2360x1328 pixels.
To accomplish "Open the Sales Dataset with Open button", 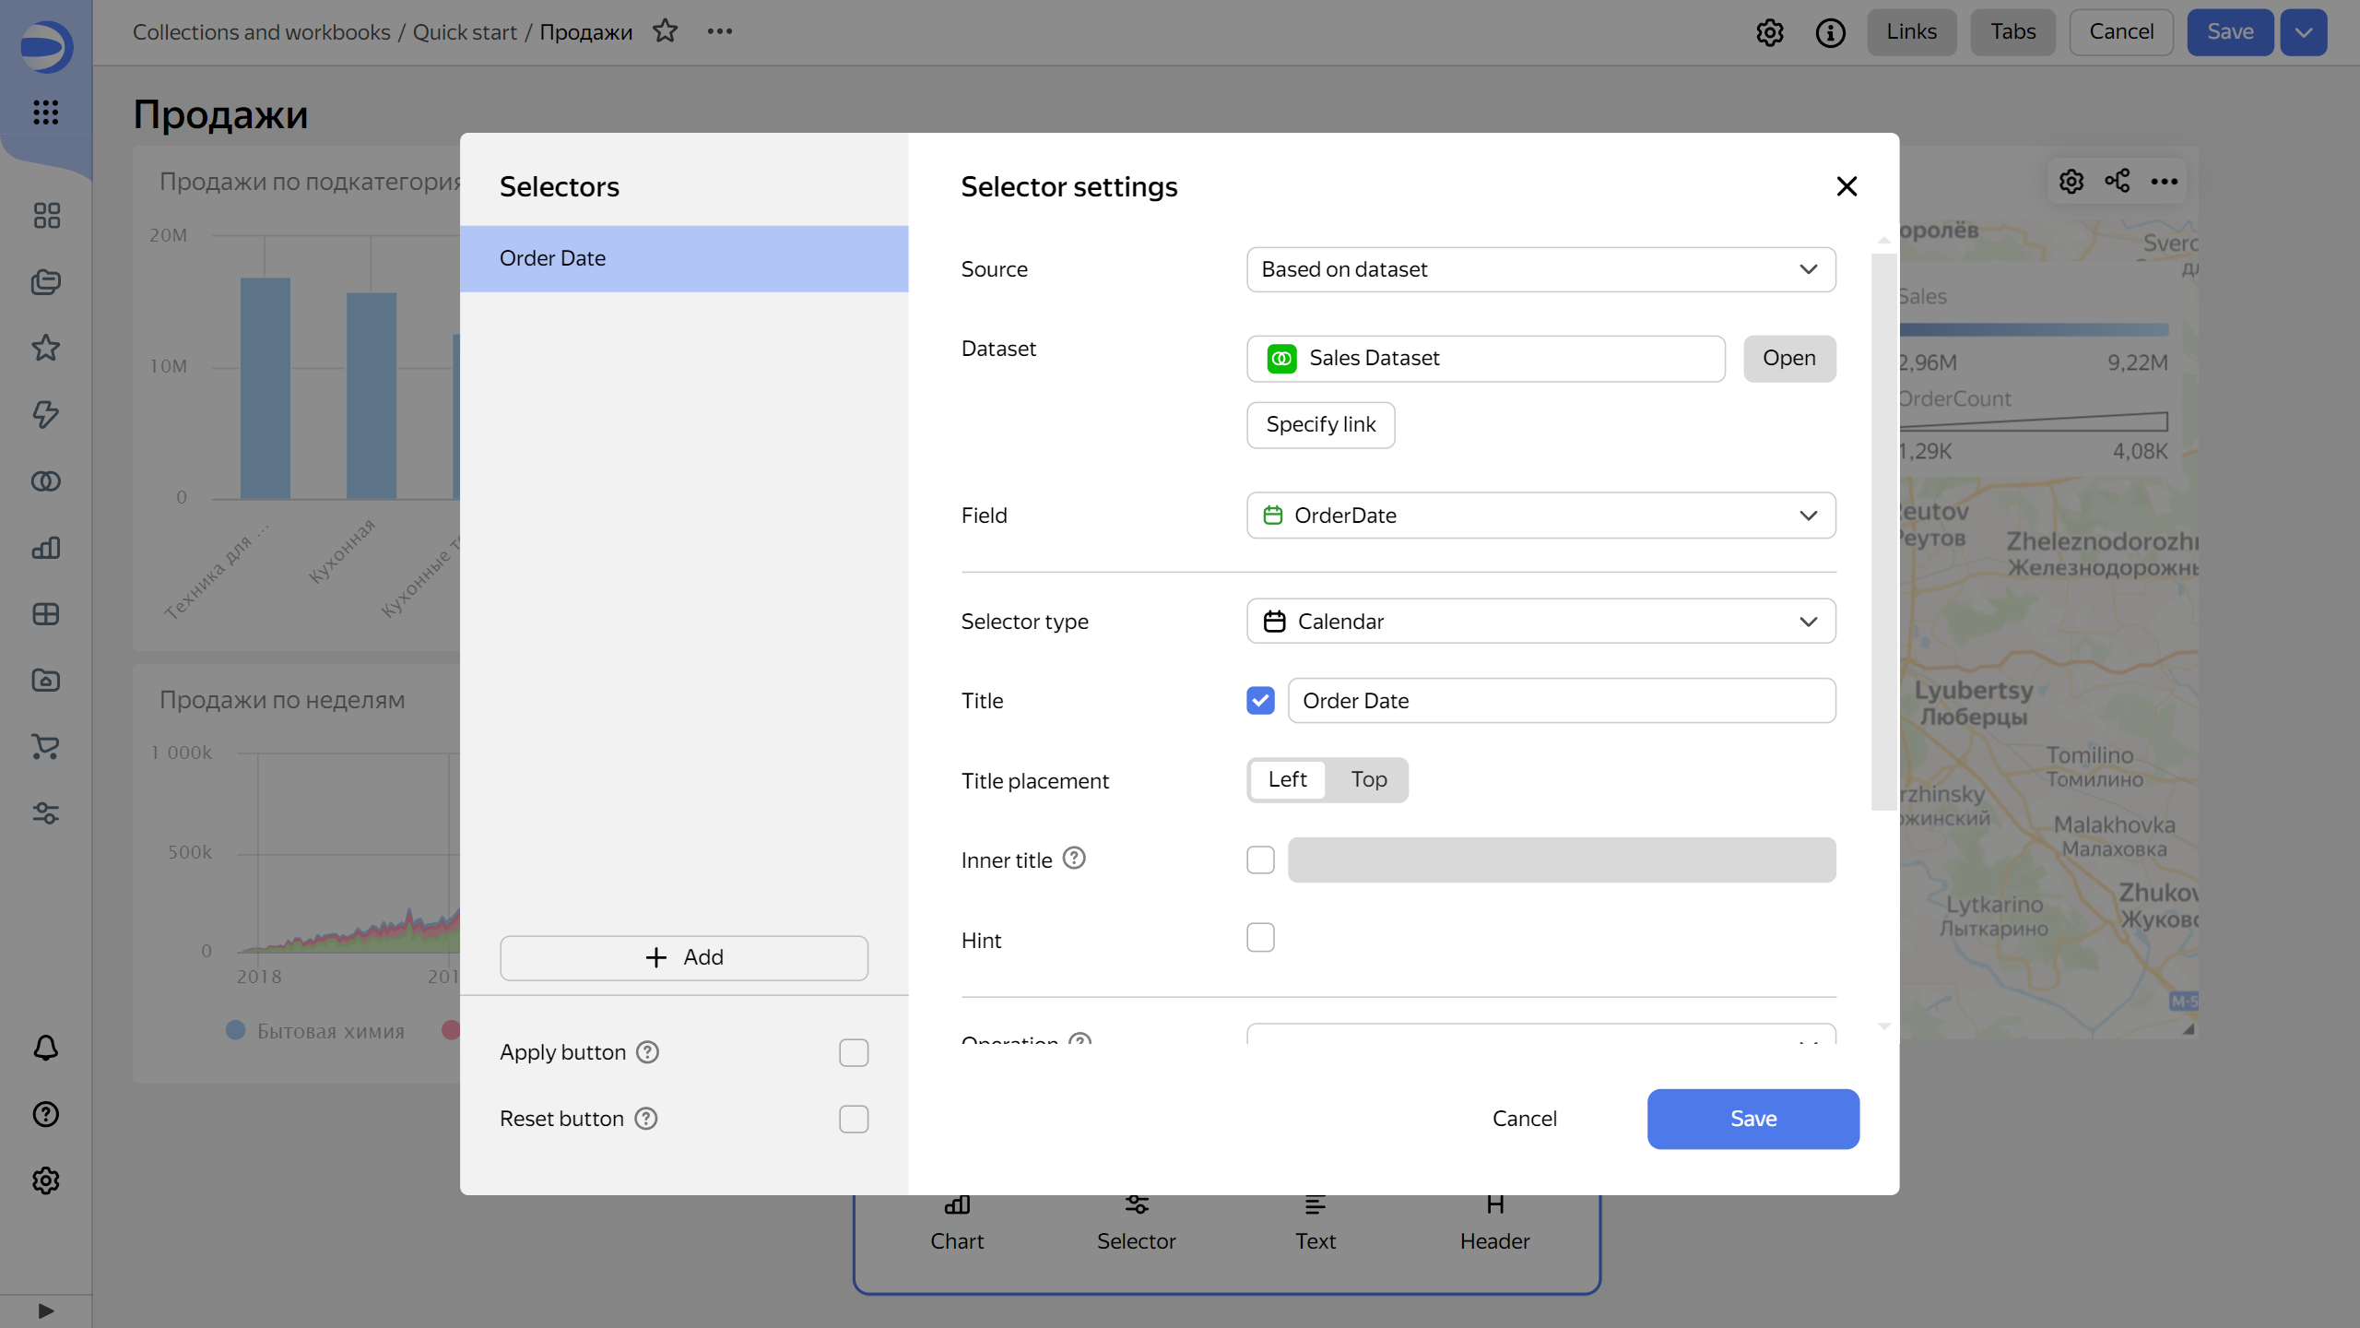I will (1788, 357).
